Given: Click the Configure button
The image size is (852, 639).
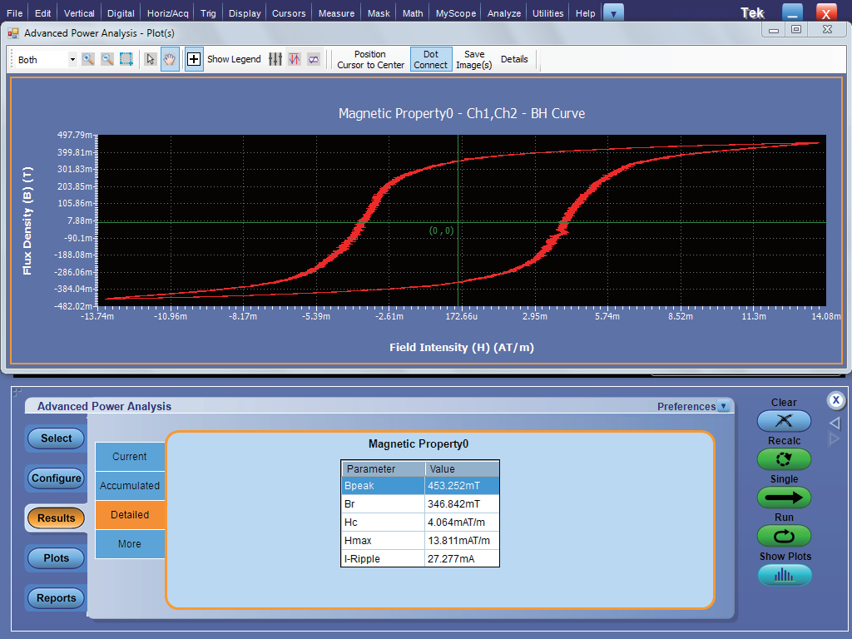Looking at the screenshot, I should tap(56, 478).
